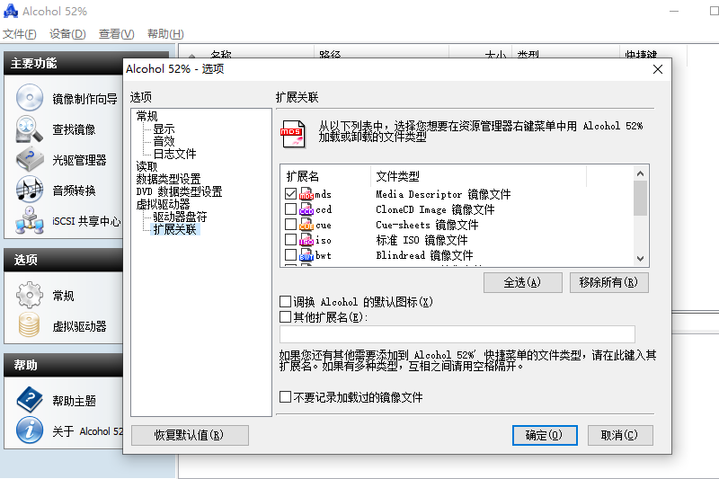Check 不要记录加载过的镜像文件 option
The image size is (719, 479).
285,396
